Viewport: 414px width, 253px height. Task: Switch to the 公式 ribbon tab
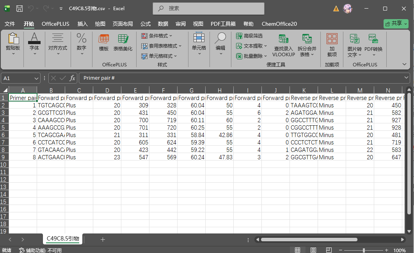click(x=146, y=24)
